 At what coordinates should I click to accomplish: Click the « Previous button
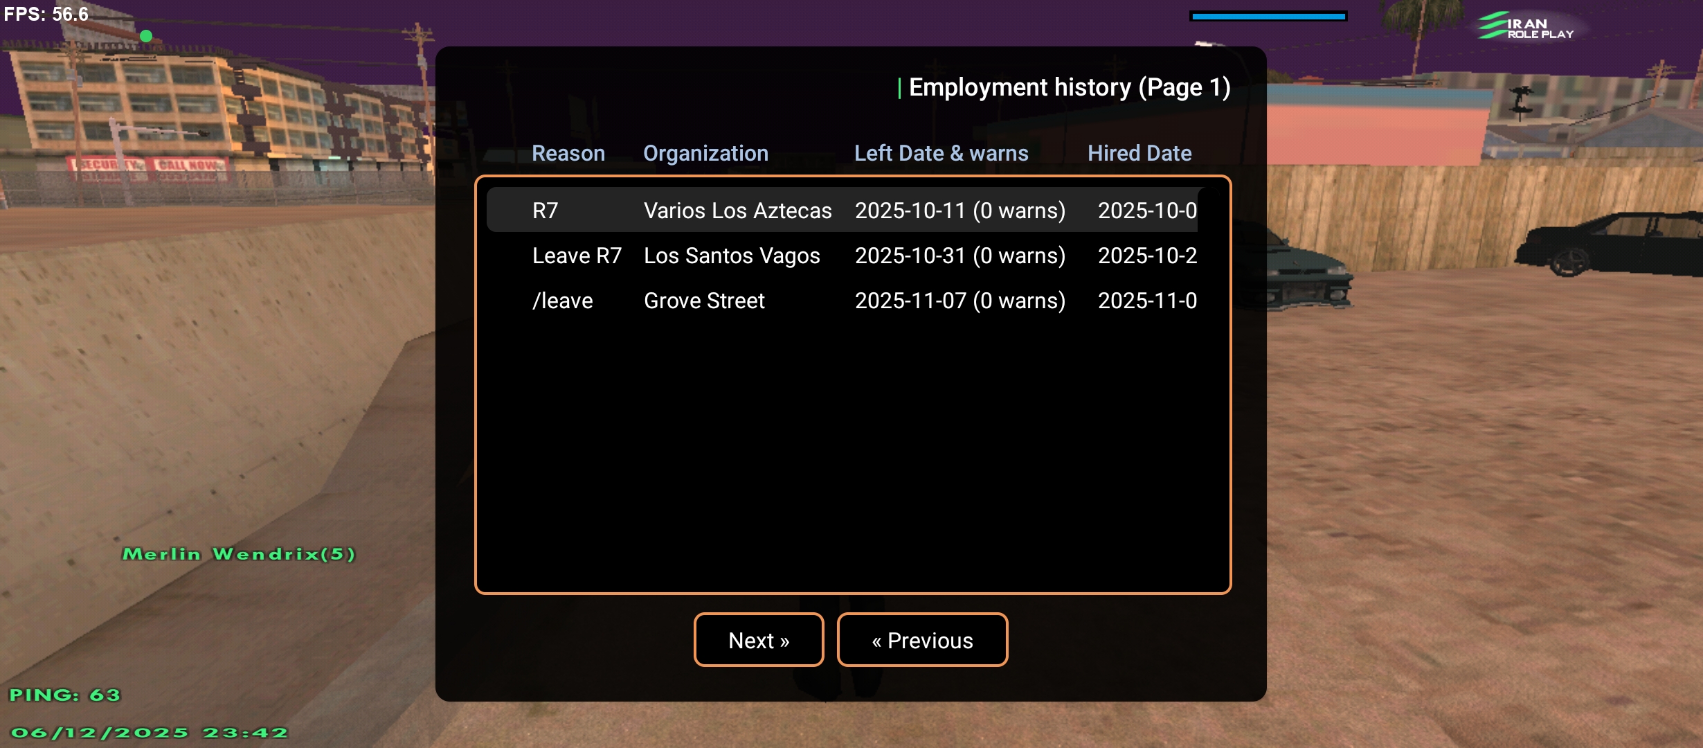point(922,640)
